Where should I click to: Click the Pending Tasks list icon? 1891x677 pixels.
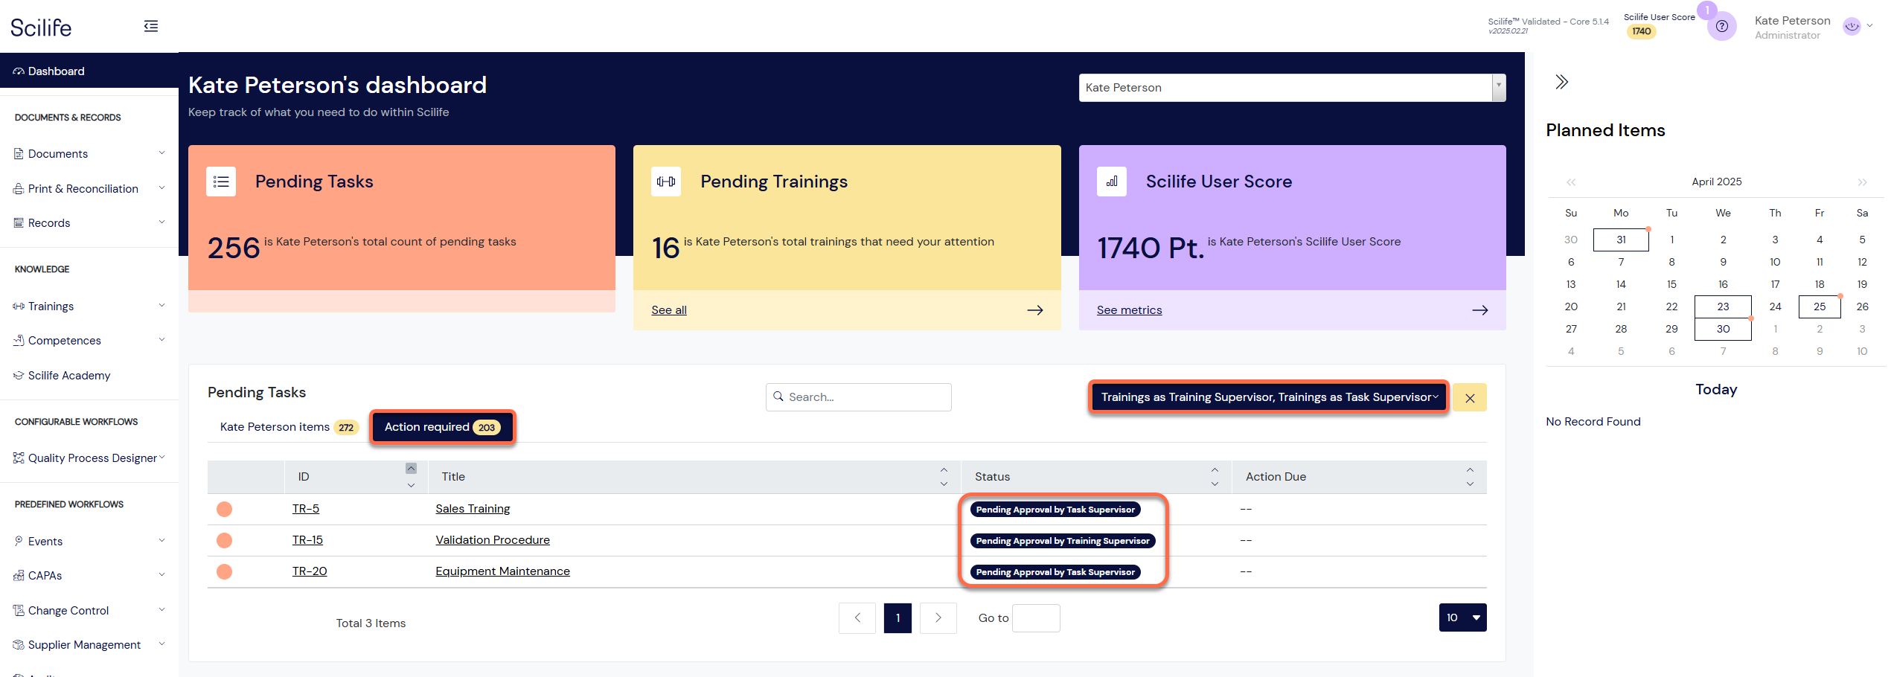point(221,182)
